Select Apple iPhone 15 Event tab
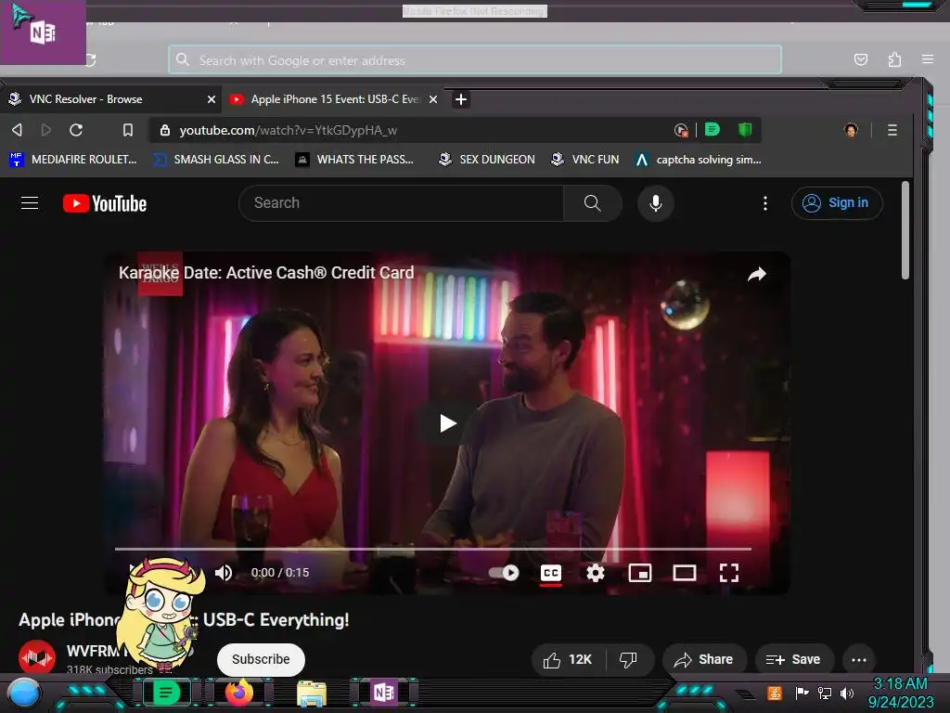The height and width of the screenshot is (713, 950). 334,98
